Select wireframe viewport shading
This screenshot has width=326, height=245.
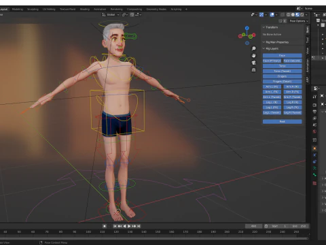tap(289, 14)
